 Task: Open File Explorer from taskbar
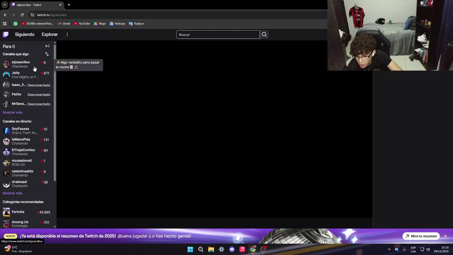click(x=211, y=249)
